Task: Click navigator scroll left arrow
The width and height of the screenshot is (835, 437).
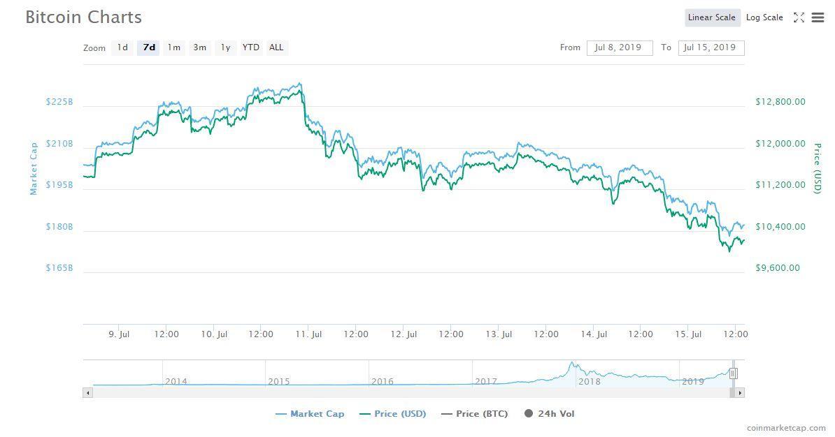Action: 87,393
